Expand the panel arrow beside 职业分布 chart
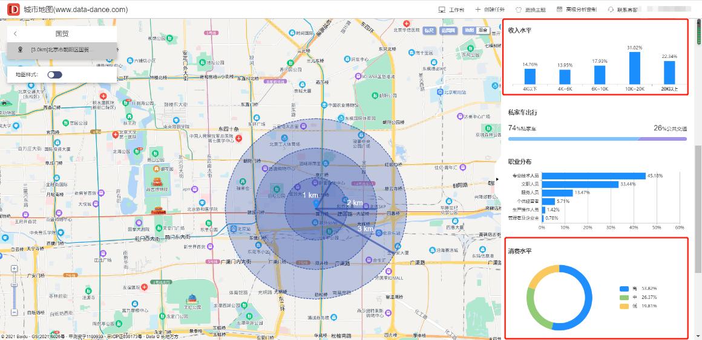This screenshot has width=702, height=340. coord(497,179)
